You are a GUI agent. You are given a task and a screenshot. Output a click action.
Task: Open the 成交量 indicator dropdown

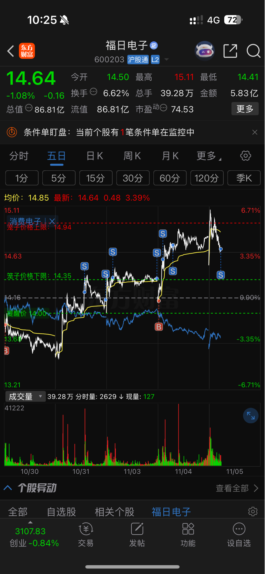tap(25, 396)
